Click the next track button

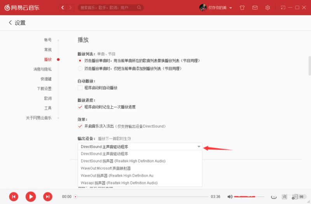pos(48,197)
